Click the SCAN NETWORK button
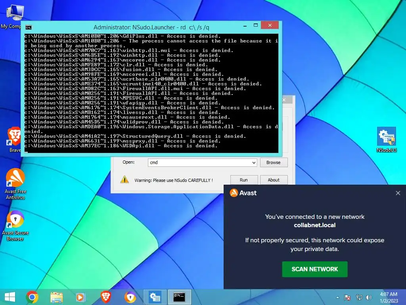 (314, 269)
